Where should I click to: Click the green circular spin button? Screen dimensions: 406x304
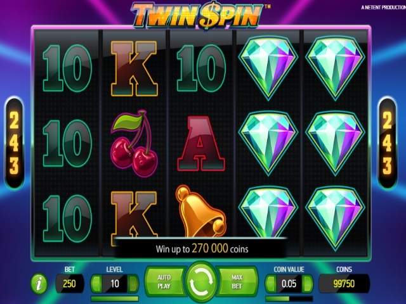(x=201, y=282)
